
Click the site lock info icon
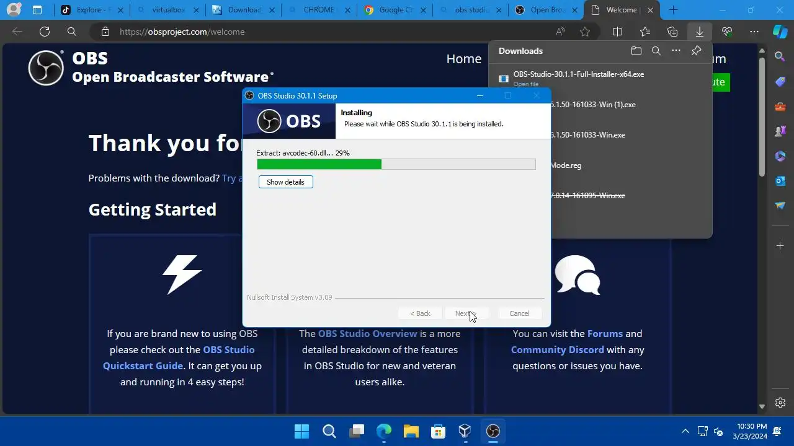coord(105,32)
